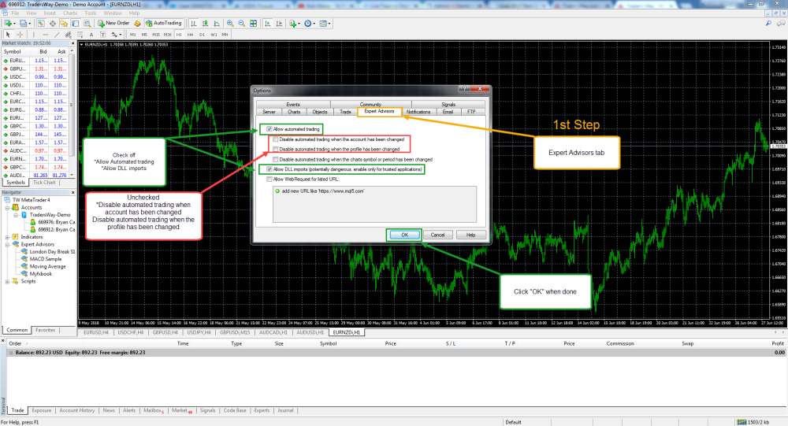The image size is (788, 426).
Task: Click Cancel in Options dialog
Action: [437, 235]
